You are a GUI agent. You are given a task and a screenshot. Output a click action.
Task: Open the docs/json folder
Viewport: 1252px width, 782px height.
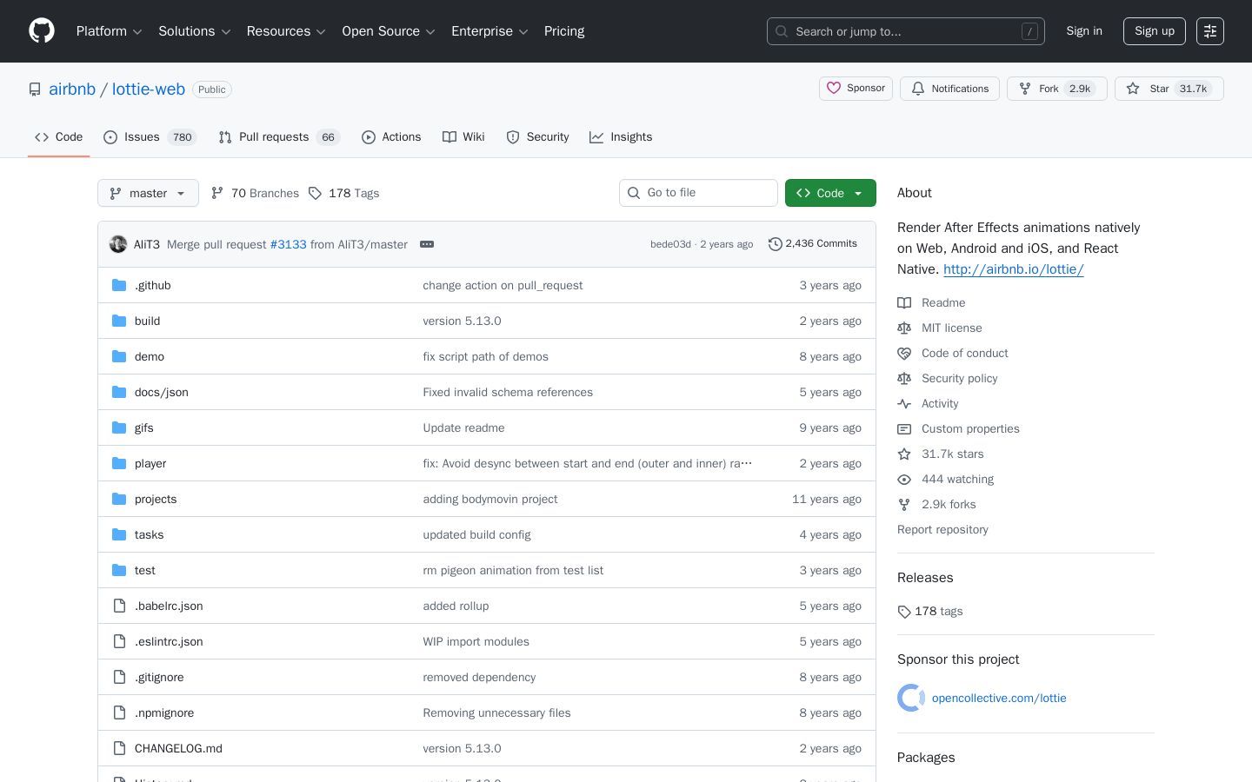tap(162, 392)
